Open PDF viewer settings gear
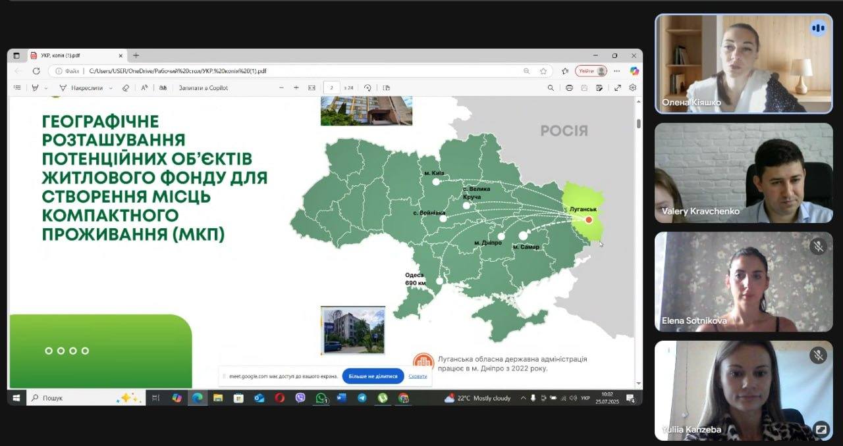Viewport: 843px width, 446px height. click(x=633, y=87)
